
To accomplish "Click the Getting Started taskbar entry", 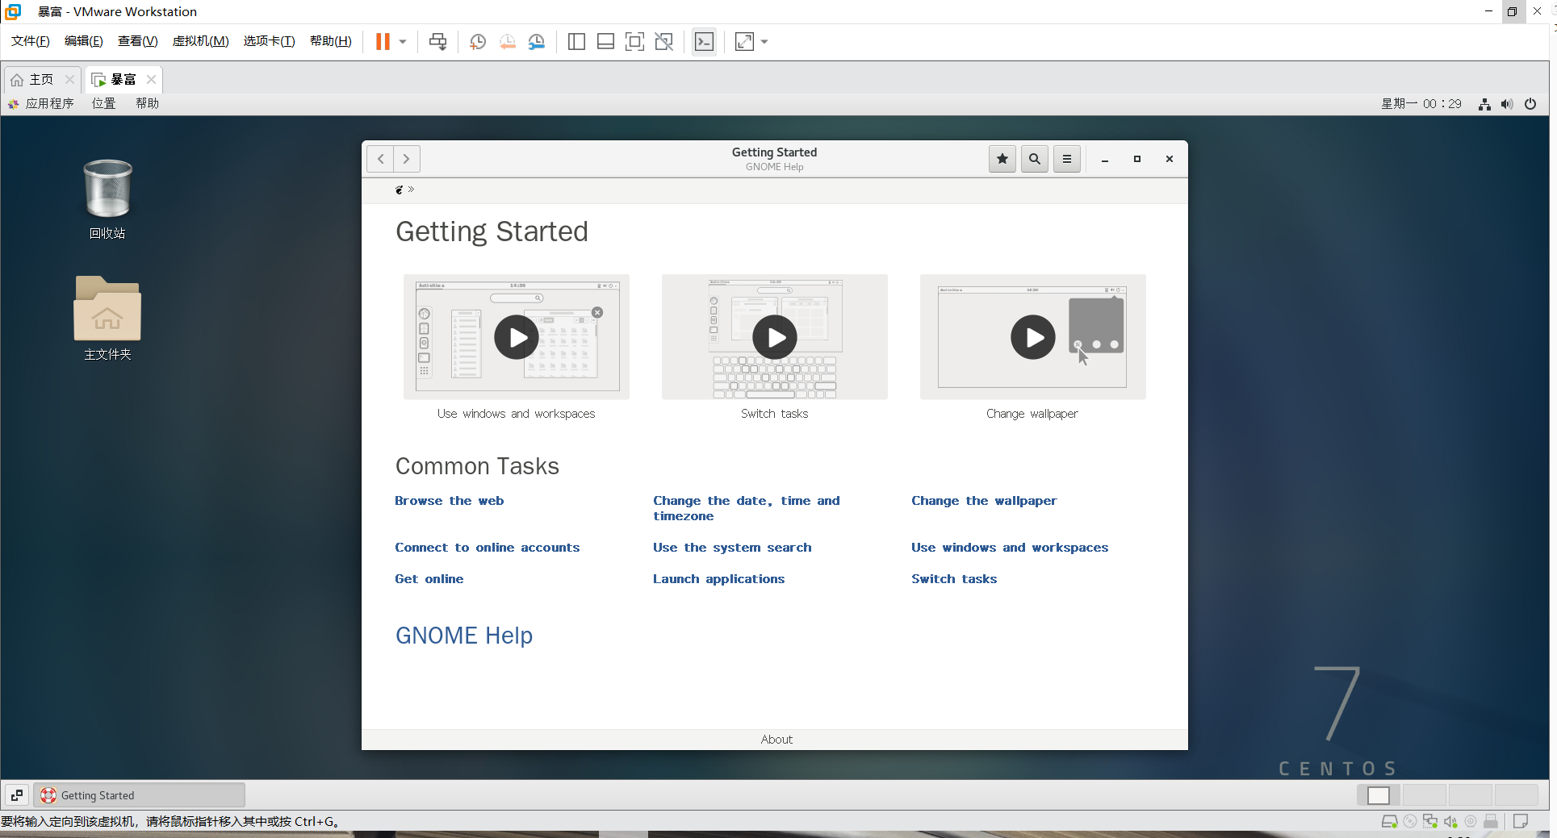I will coord(139,795).
